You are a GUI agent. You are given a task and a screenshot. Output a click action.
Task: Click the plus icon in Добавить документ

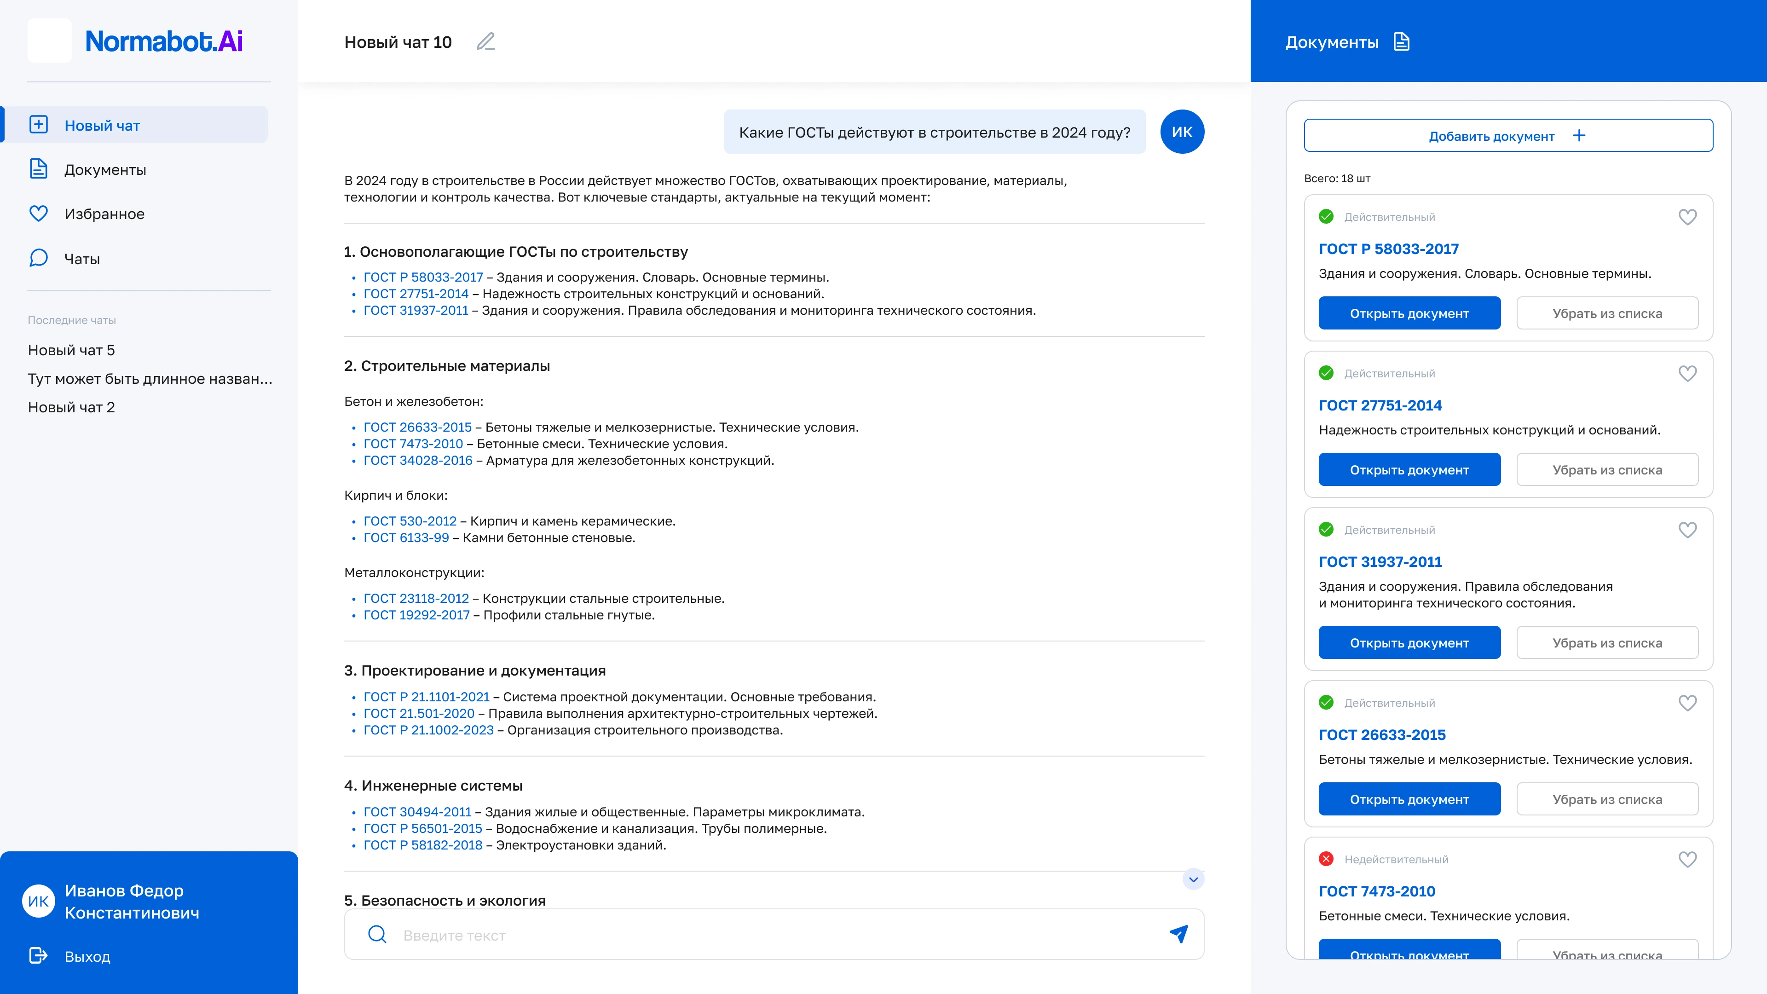point(1579,136)
